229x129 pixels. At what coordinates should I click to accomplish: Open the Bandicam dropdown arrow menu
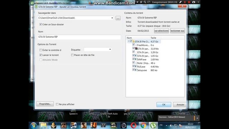(x=137, y=2)
